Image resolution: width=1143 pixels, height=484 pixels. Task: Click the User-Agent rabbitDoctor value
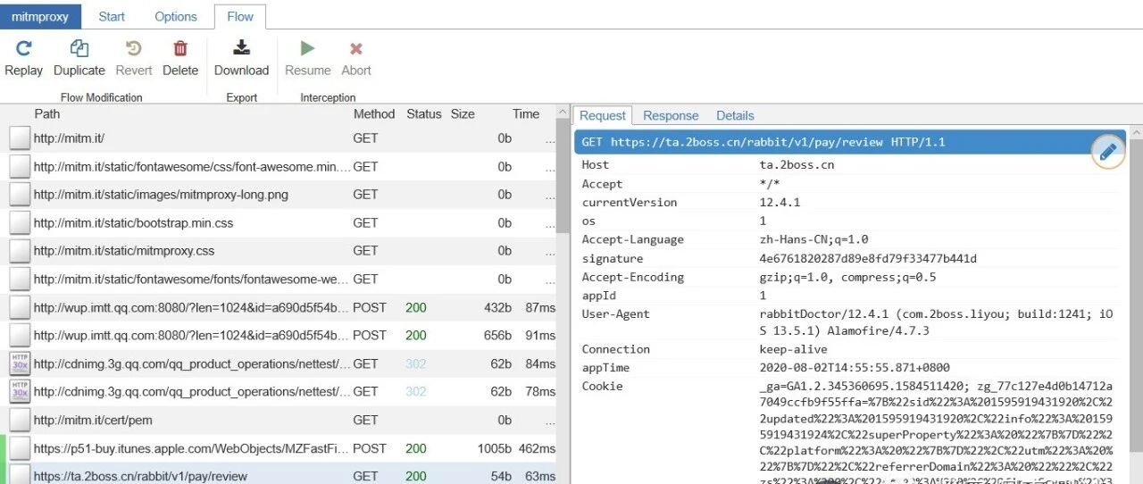point(936,322)
